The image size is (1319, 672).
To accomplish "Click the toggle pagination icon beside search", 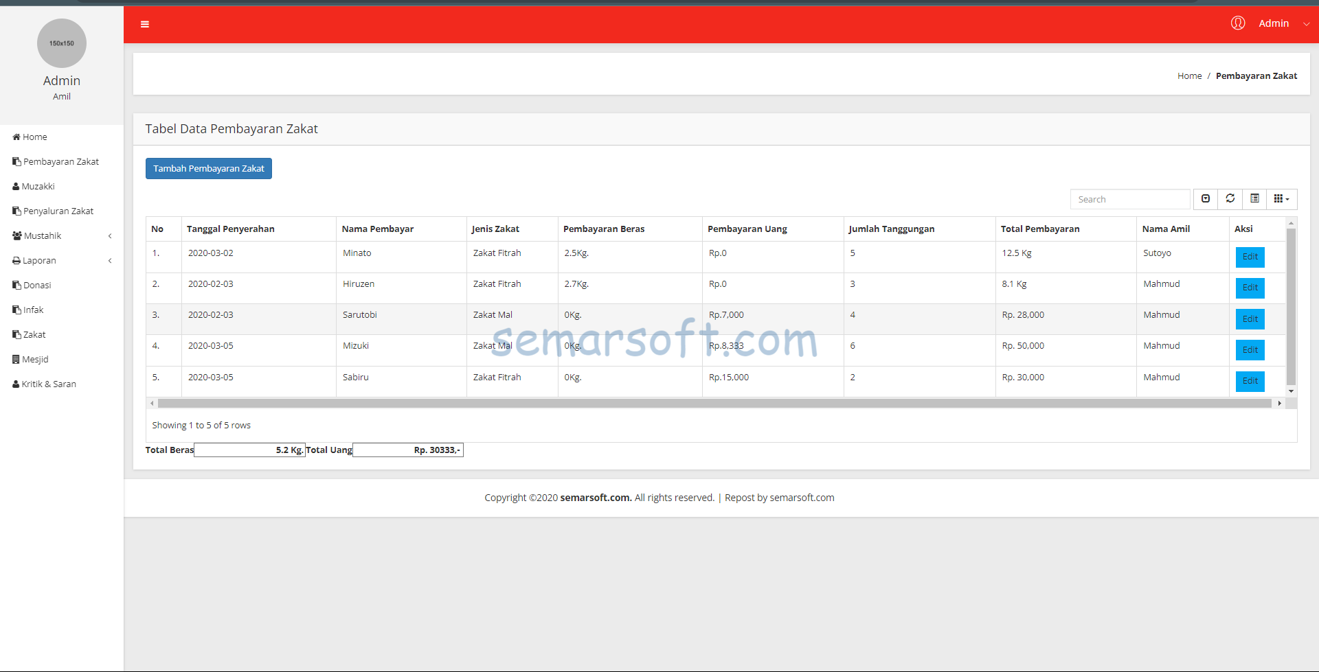I will click(x=1206, y=199).
